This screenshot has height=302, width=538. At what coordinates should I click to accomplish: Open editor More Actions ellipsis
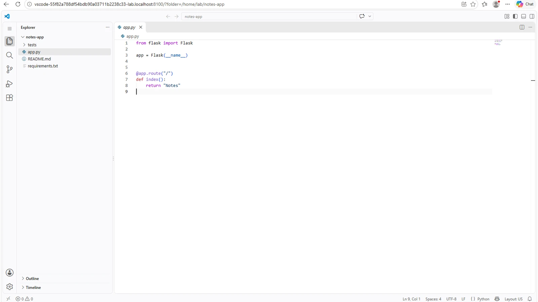[530, 27]
